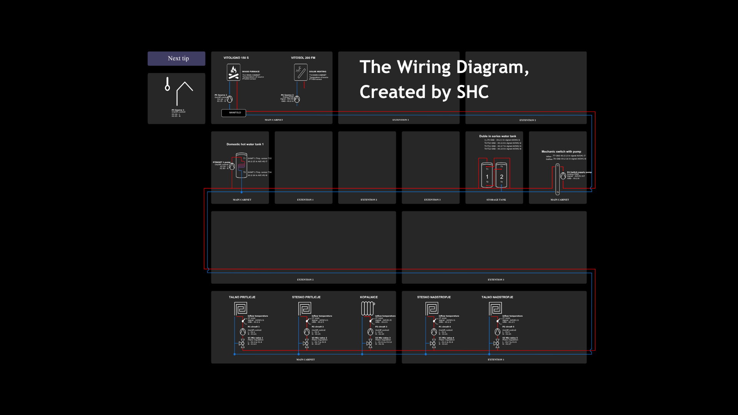Click the P1 circuit 1 pump symbol

pyautogui.click(x=243, y=332)
